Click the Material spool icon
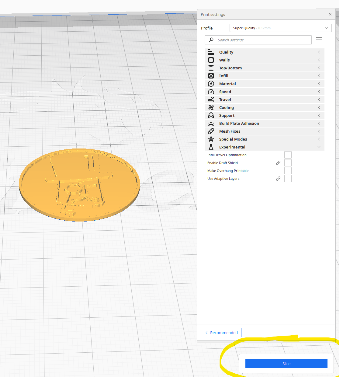The height and width of the screenshot is (384, 350). (x=211, y=84)
